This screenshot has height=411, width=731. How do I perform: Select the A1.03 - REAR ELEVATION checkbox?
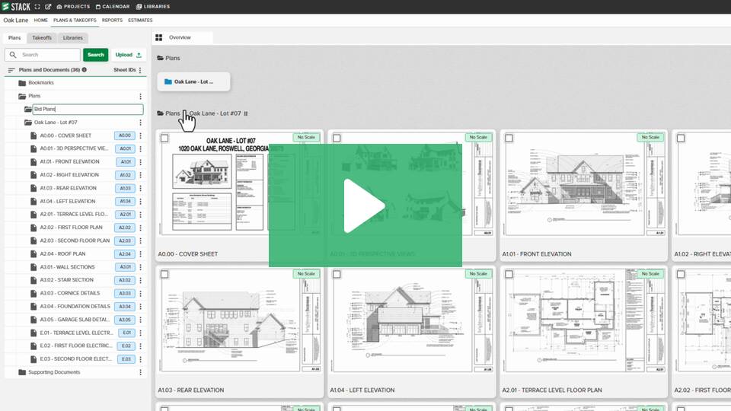(x=165, y=275)
